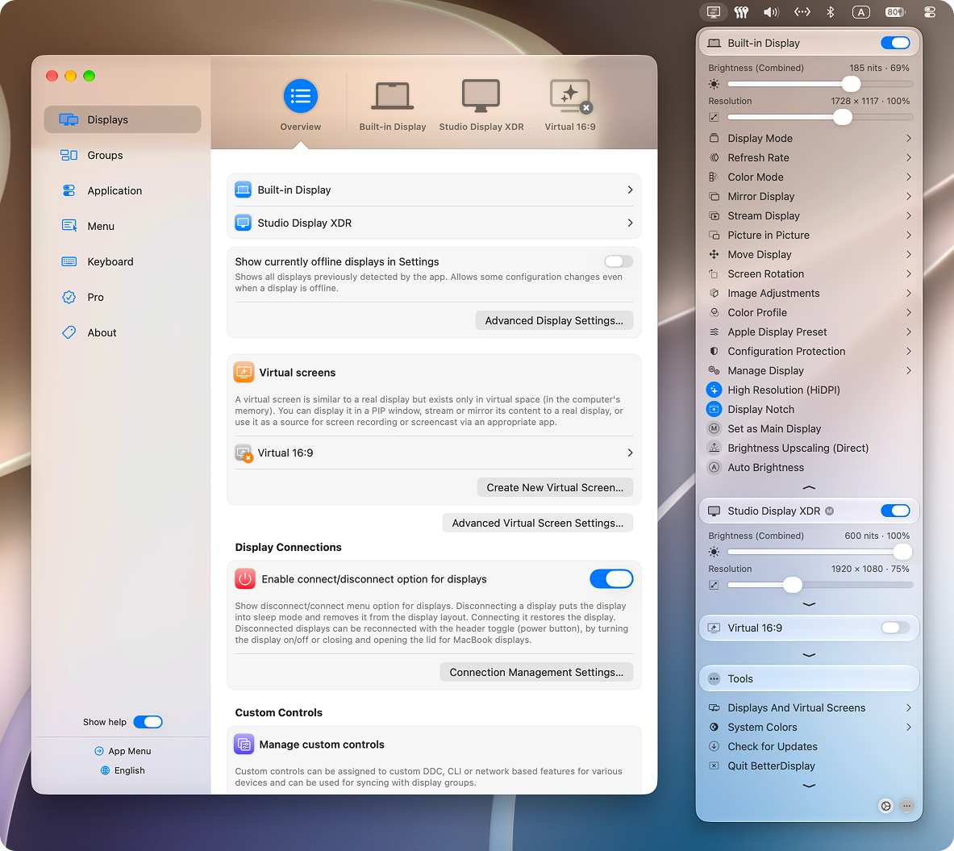Open Color Mode submenu

[x=810, y=177]
